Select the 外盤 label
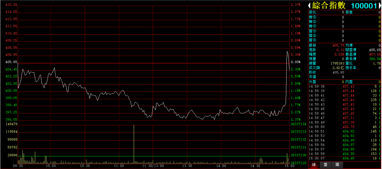Screen dimensions: 382x169 point(313,82)
